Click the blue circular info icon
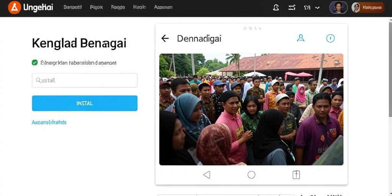392x196 pixels. click(x=330, y=38)
